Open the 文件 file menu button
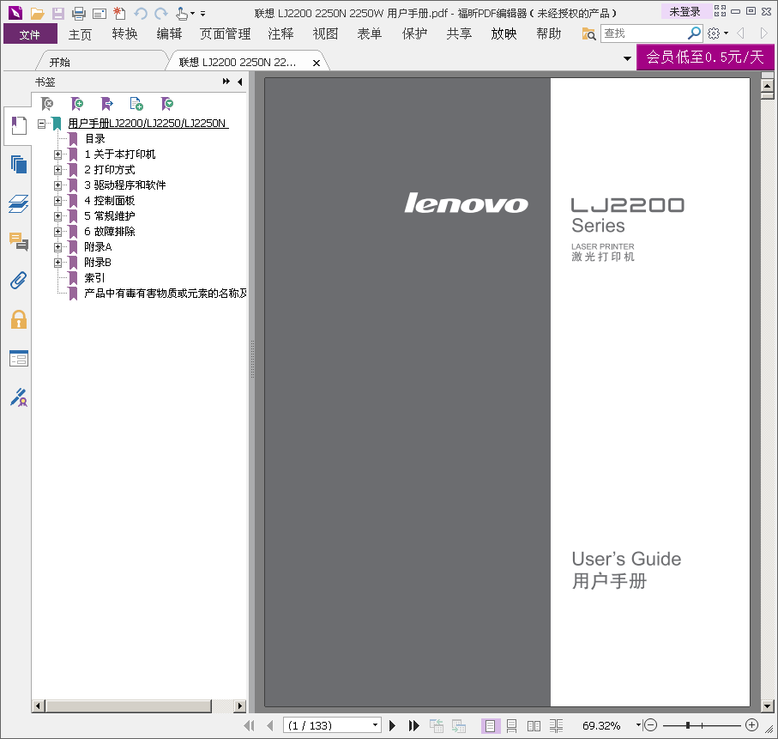 click(x=30, y=35)
